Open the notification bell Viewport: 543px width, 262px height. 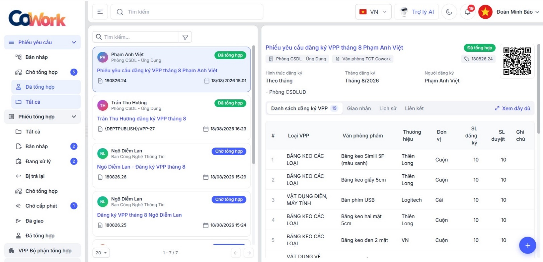(x=468, y=12)
